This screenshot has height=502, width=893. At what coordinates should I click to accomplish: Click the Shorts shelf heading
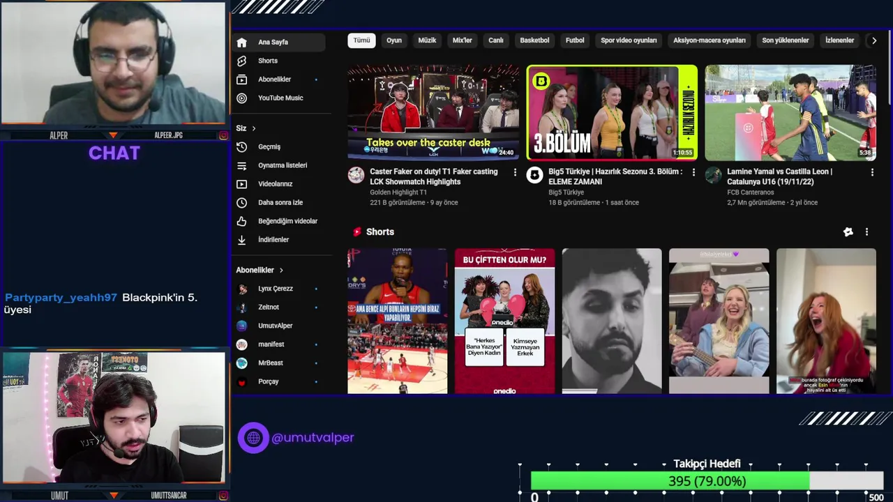380,232
